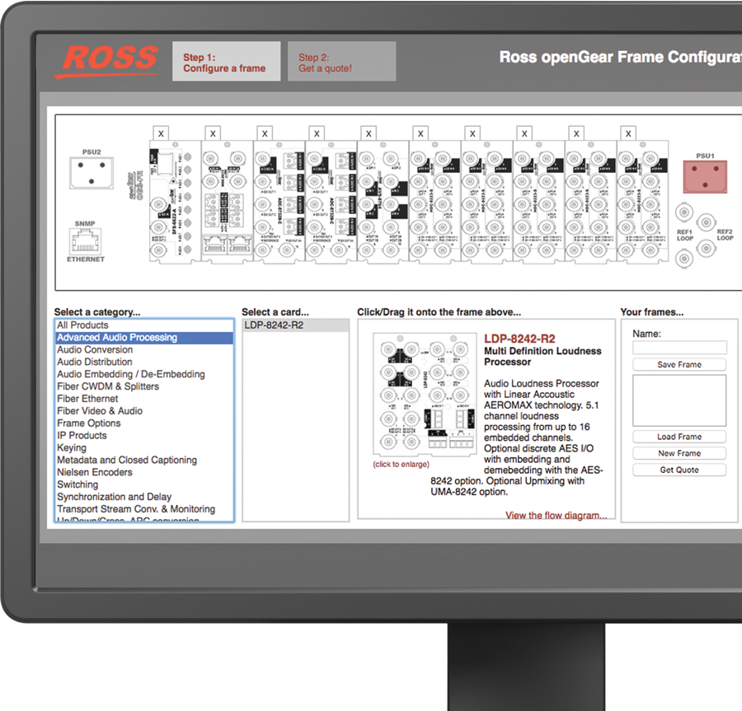
Task: Select Fiber Video & Audio category
Action: 144,411
